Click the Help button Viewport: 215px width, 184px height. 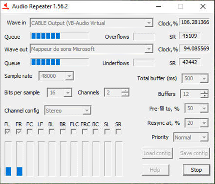click(155, 170)
